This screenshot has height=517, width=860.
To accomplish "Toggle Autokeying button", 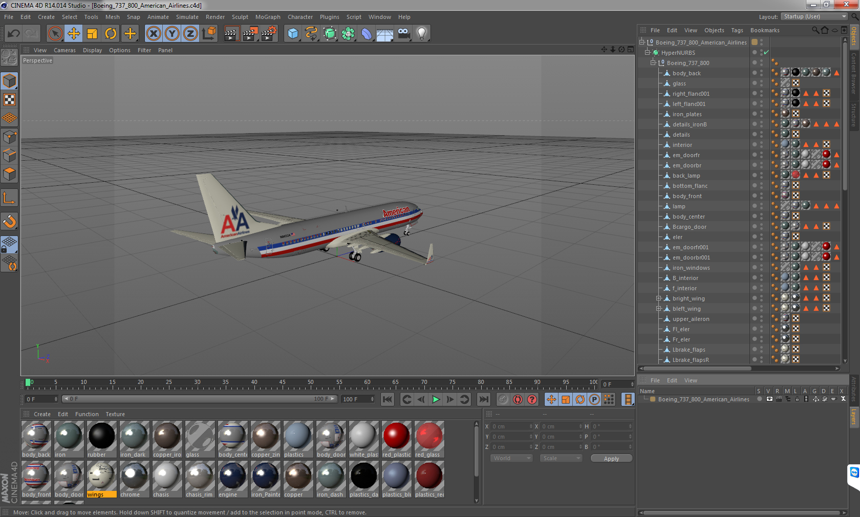I will click(518, 399).
